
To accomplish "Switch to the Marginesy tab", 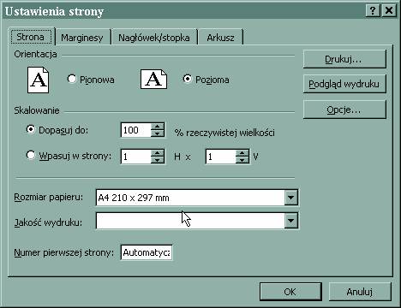I will tap(82, 38).
